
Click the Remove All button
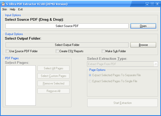pyautogui.click(x=53, y=91)
